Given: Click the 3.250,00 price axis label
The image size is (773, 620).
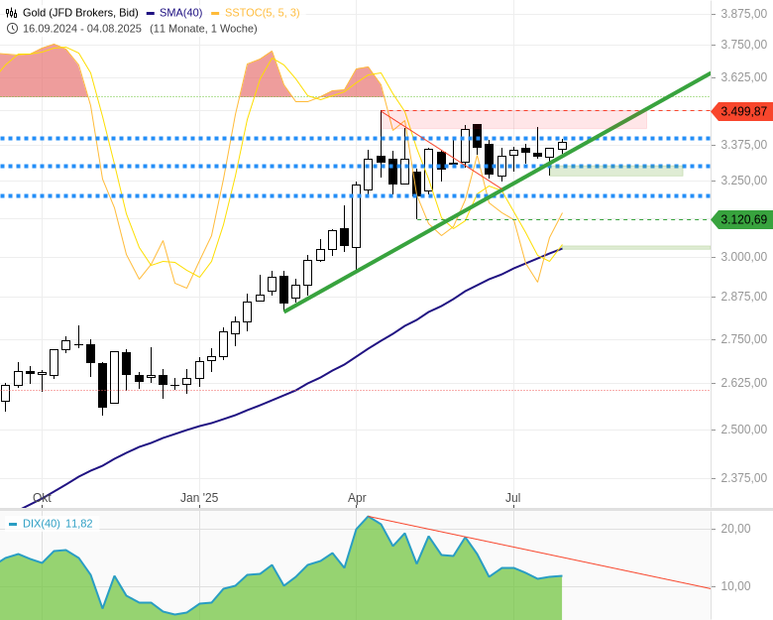Looking at the screenshot, I should point(744,181).
